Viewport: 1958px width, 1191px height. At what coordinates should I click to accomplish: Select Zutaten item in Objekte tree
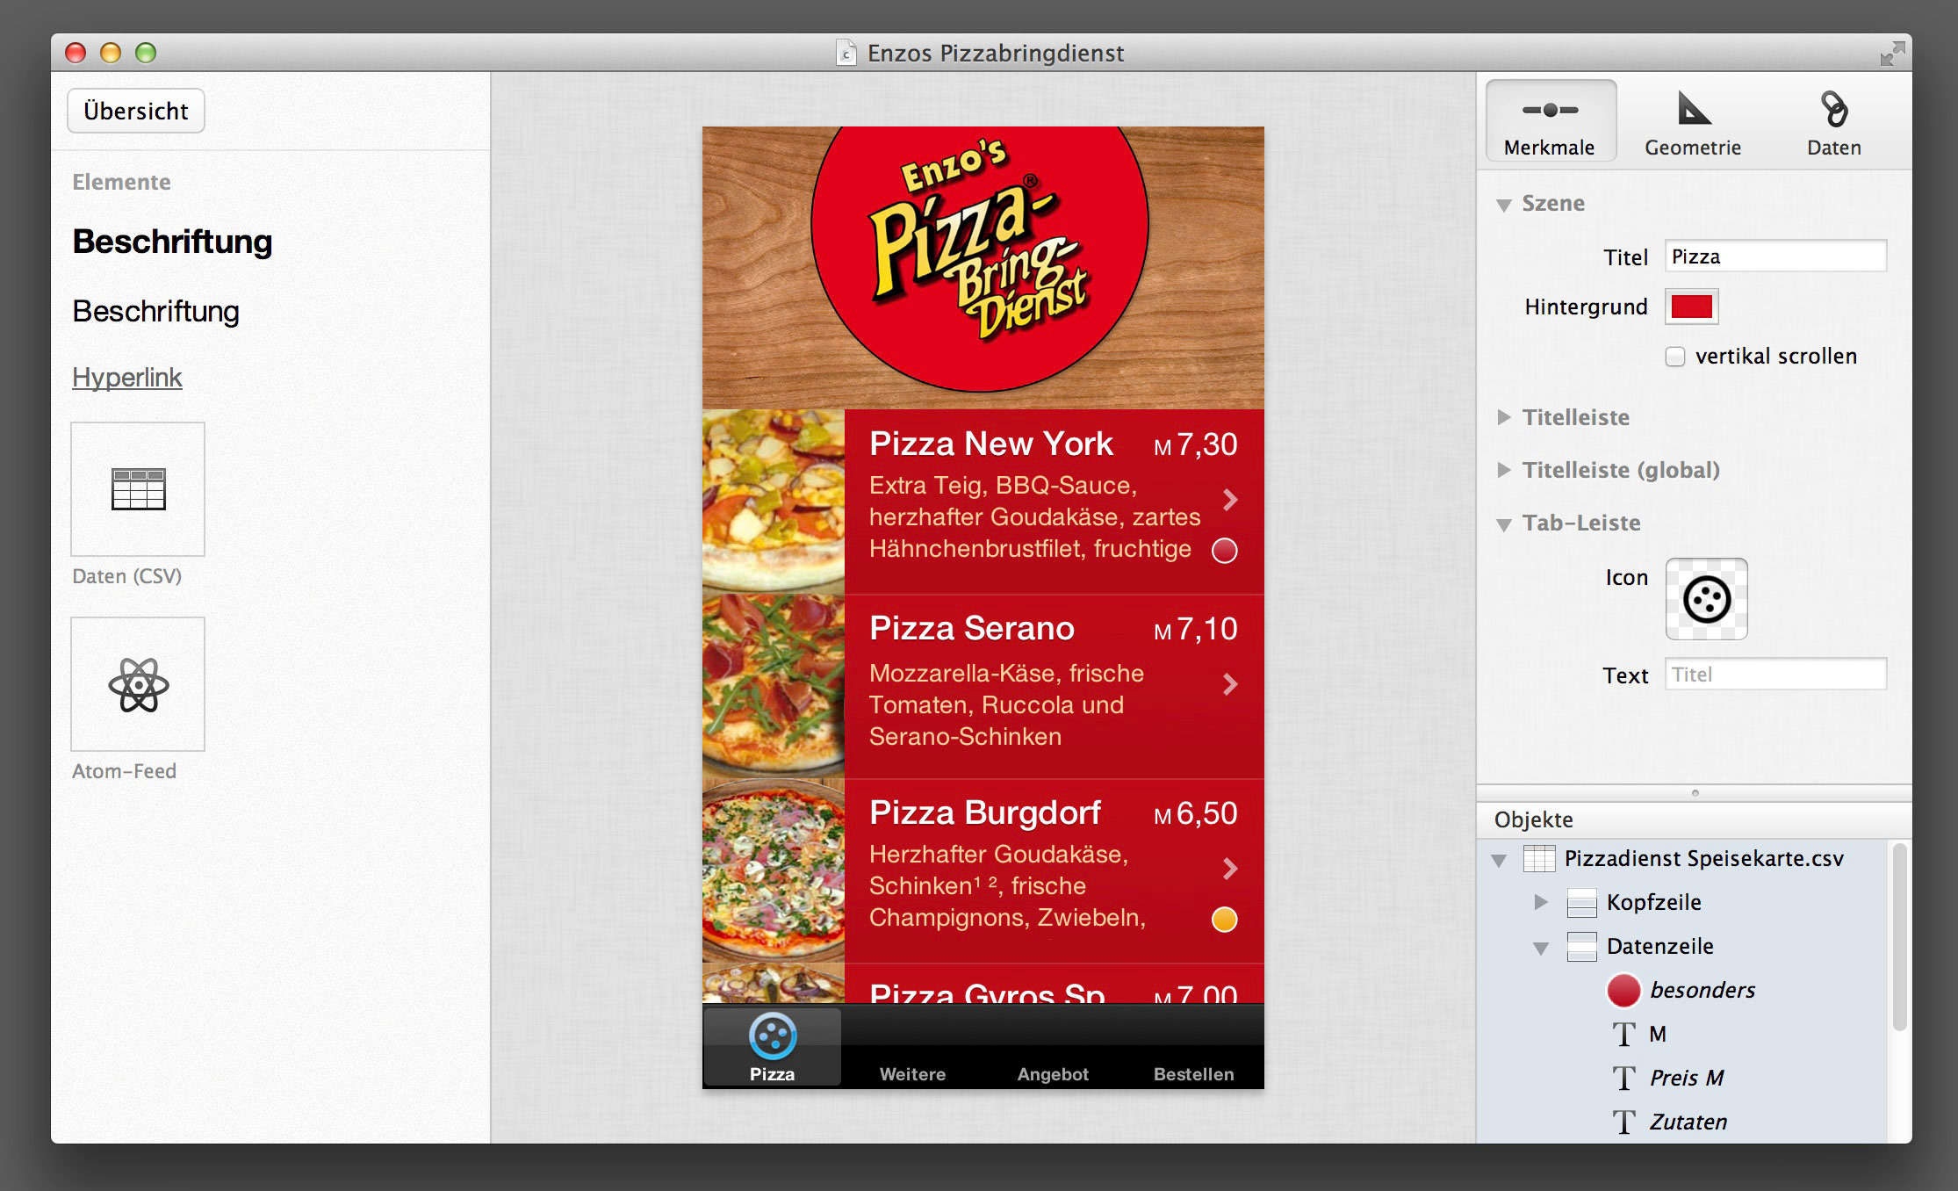1688,1122
